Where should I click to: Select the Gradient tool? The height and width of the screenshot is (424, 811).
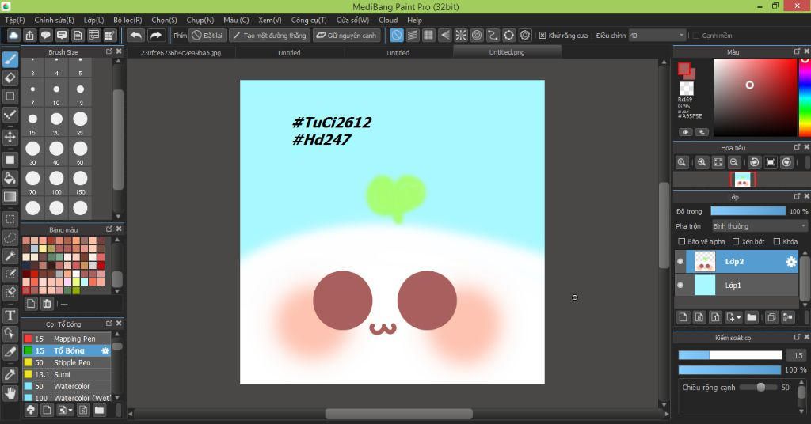tap(10, 197)
